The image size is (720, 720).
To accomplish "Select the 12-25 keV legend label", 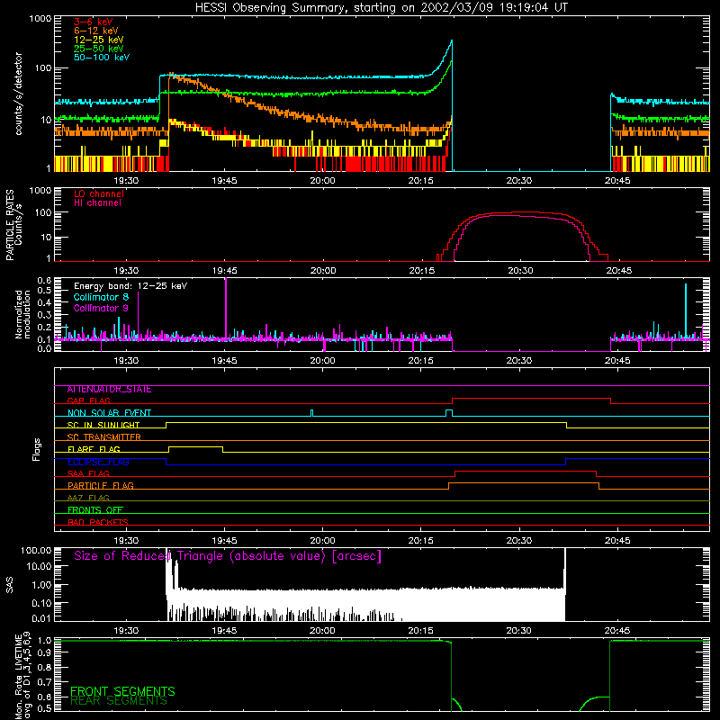I will tap(99, 40).
